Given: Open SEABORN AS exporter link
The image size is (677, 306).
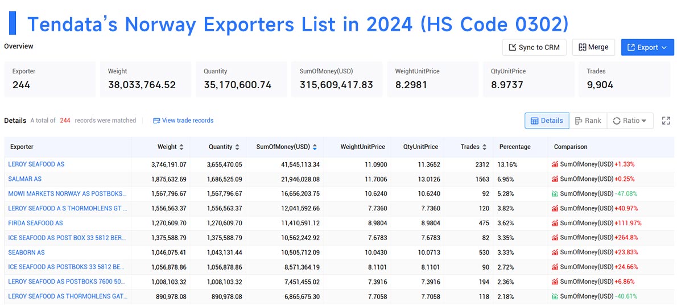Looking at the screenshot, I should pyautogui.click(x=26, y=253).
